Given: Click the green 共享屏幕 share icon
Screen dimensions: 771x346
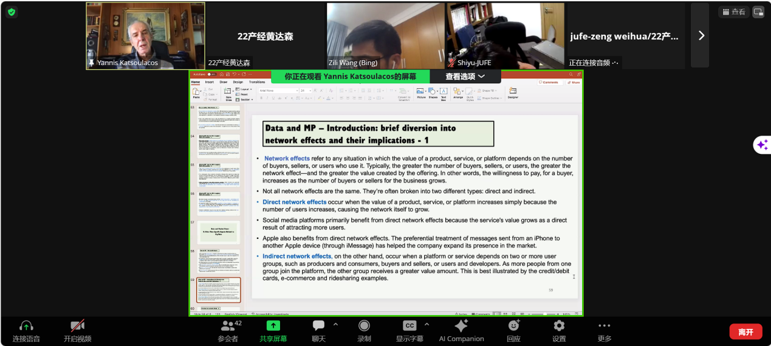Looking at the screenshot, I should click(273, 326).
